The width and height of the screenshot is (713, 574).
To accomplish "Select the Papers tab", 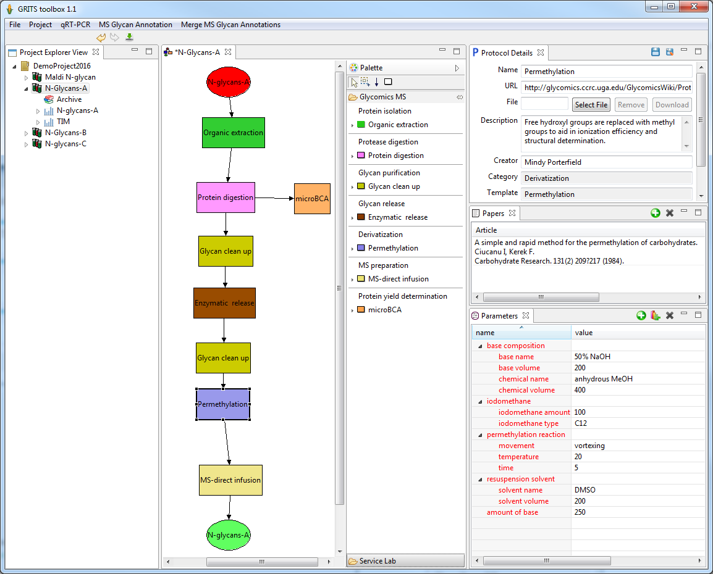I will (493, 214).
